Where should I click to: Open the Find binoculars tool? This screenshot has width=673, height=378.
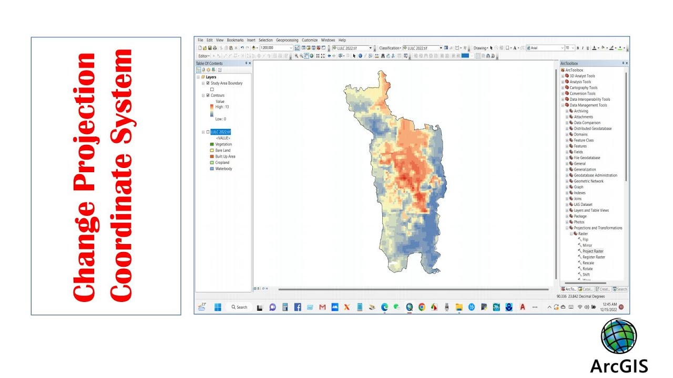coord(383,56)
